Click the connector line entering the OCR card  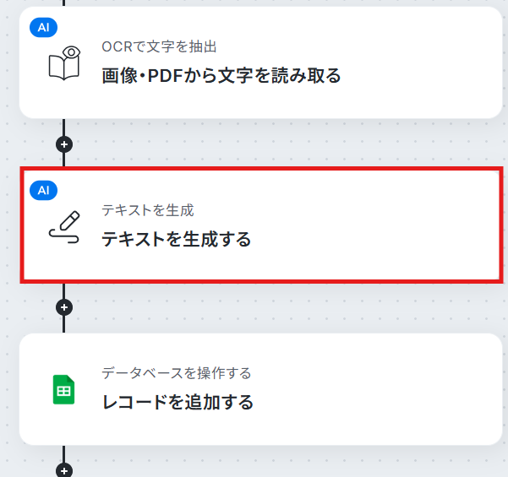64,3
